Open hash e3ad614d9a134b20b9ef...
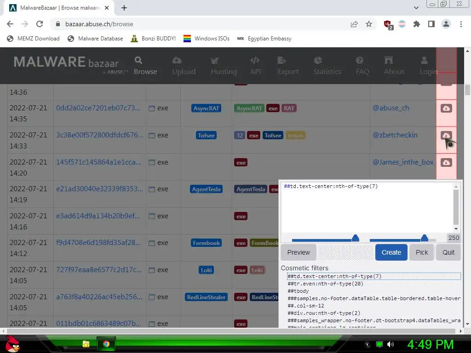Image resolution: width=471 pixels, height=353 pixels. click(98, 216)
